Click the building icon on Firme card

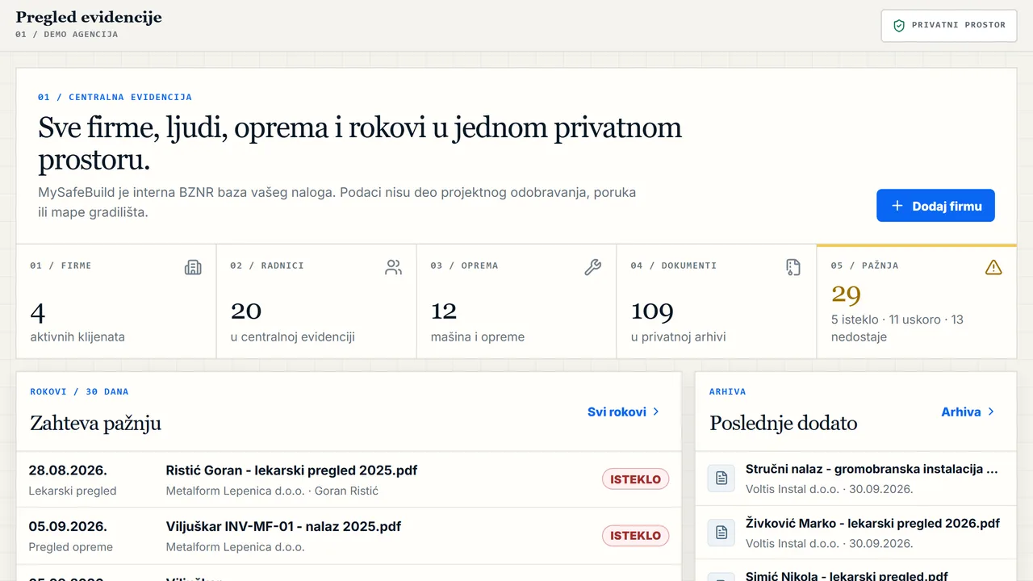[x=193, y=267]
